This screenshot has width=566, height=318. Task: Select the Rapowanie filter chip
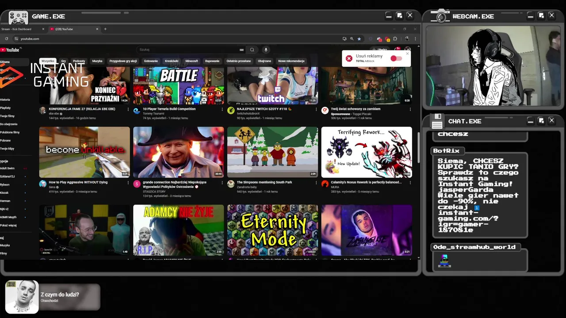tap(212, 61)
